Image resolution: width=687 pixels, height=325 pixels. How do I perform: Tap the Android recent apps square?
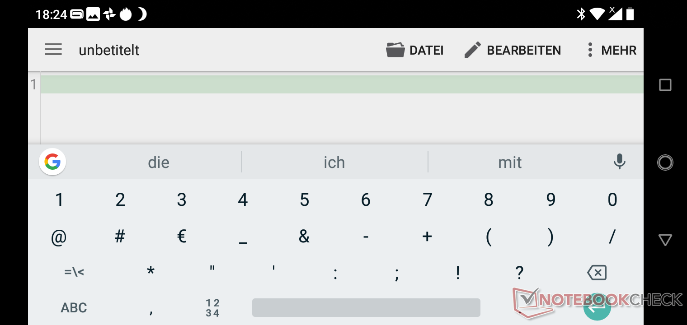[x=665, y=85]
